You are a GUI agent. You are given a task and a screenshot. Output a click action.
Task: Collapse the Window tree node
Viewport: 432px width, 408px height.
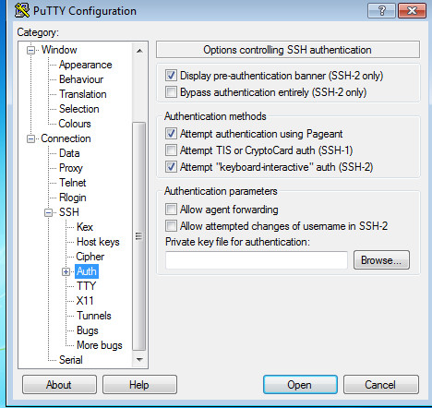click(x=30, y=50)
